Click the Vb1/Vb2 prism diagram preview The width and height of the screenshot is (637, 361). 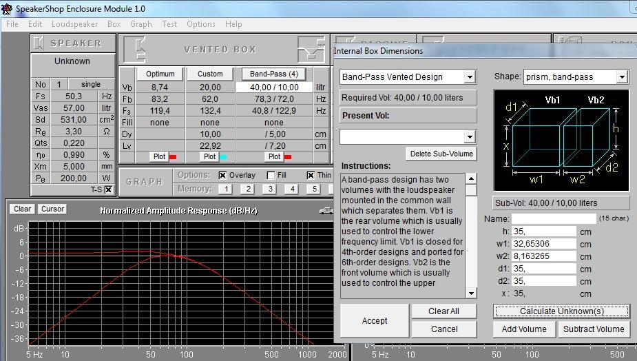561,141
